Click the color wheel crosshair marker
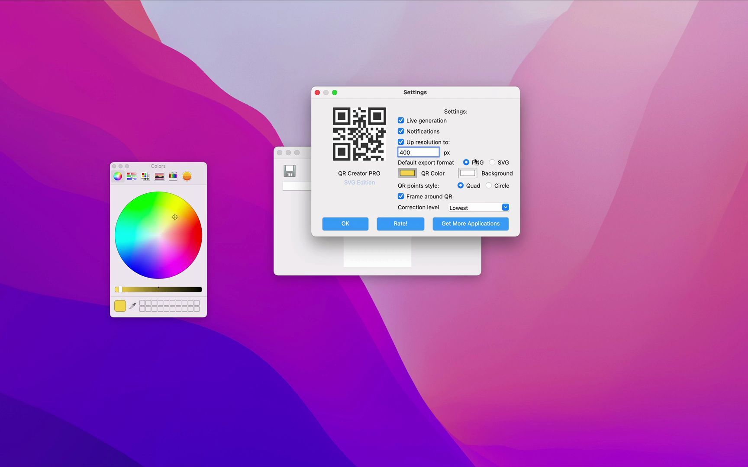 (x=175, y=217)
